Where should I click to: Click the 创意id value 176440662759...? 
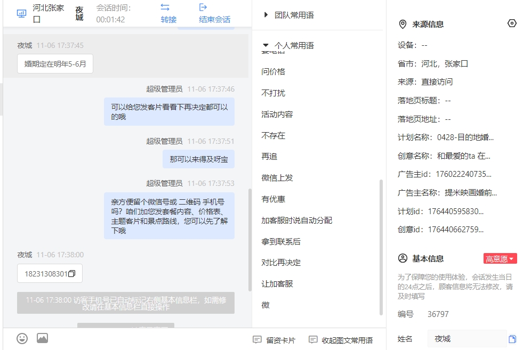(x=456, y=229)
